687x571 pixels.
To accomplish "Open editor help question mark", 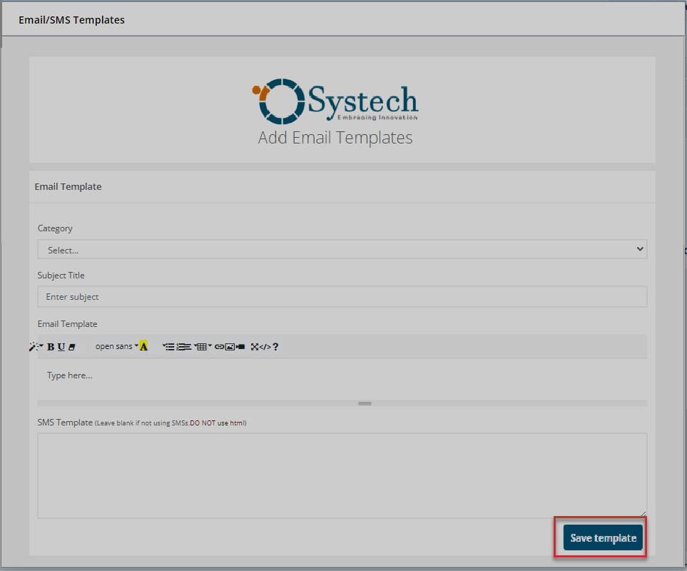I will (275, 347).
